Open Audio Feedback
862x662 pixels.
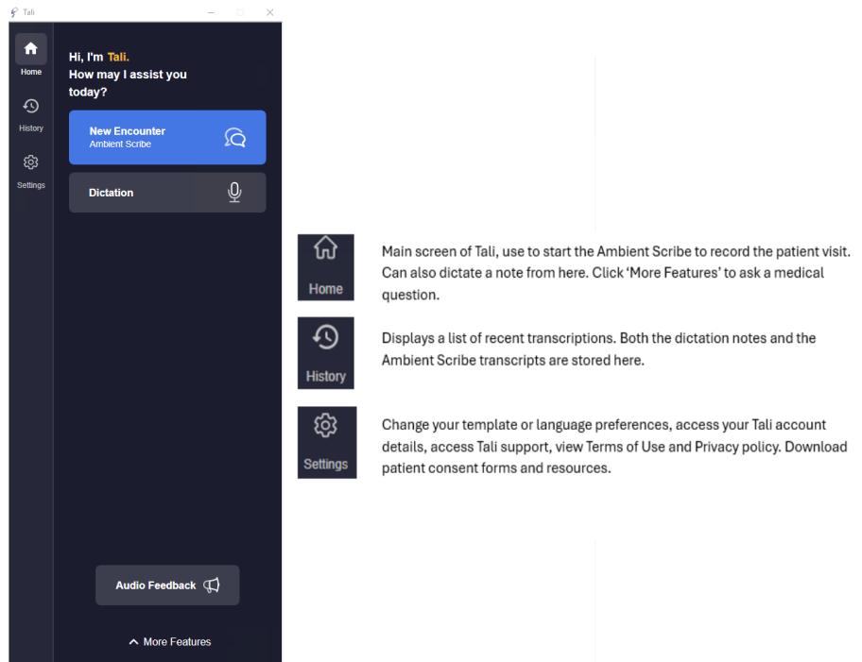click(x=167, y=586)
